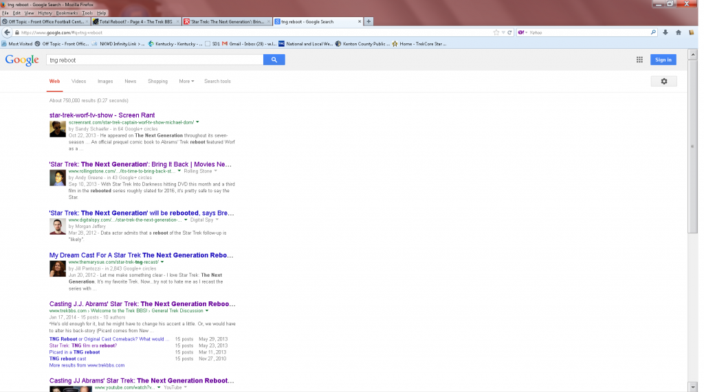Open the Picard in a TNG reboot link
Viewport: 704px width, 392px height.
[74, 352]
